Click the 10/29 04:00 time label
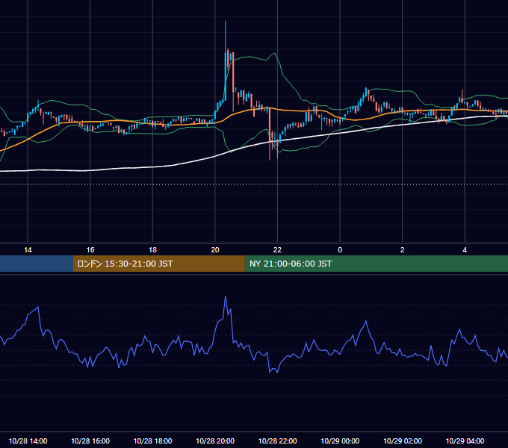The height and width of the screenshot is (448, 508). [465, 441]
